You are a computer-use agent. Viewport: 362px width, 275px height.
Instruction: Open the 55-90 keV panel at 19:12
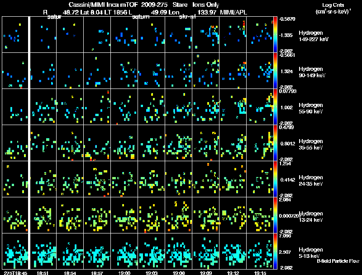233,107
